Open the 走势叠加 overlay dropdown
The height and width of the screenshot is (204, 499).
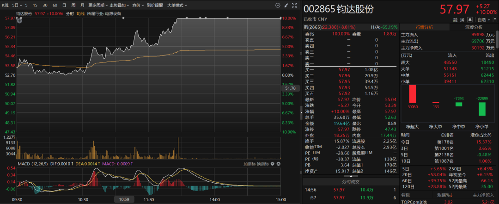click(118, 5)
